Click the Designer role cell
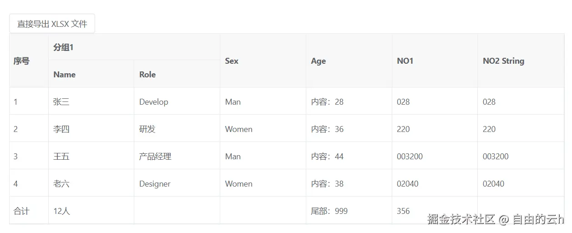Viewport: 572px width, 233px height. pos(155,184)
